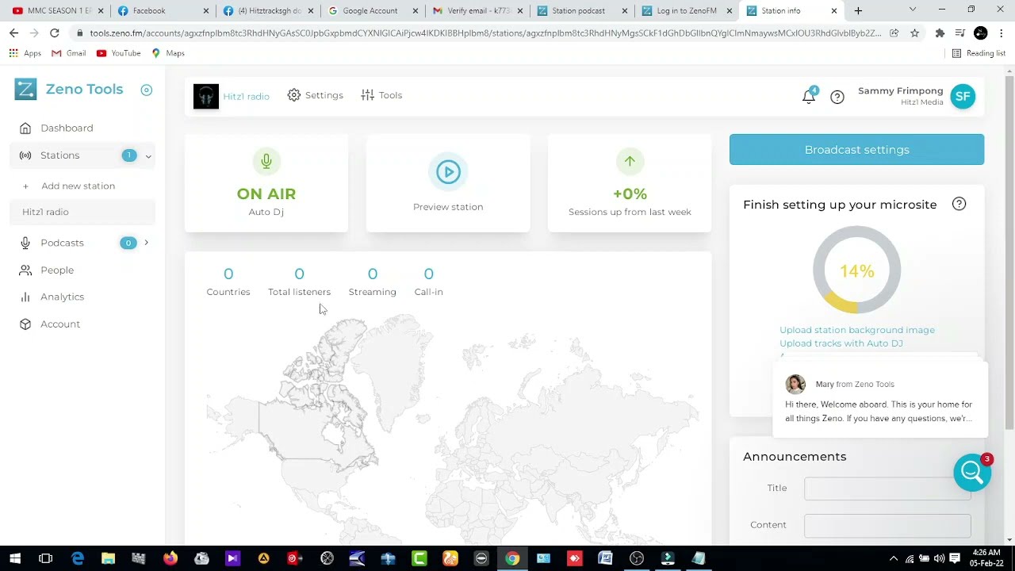Click Upload tracks with Auto DJ link

pos(841,343)
